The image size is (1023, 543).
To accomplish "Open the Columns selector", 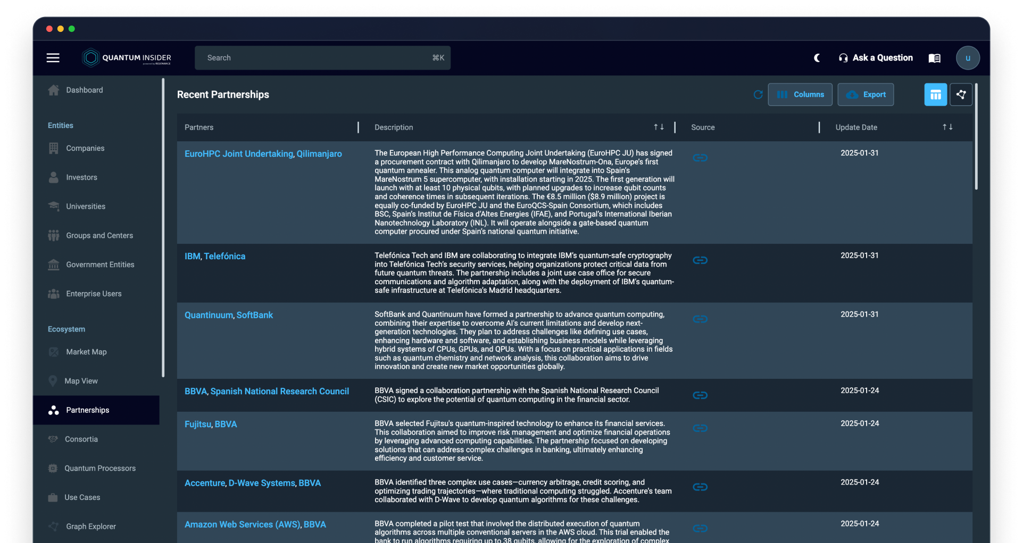I will (x=800, y=95).
